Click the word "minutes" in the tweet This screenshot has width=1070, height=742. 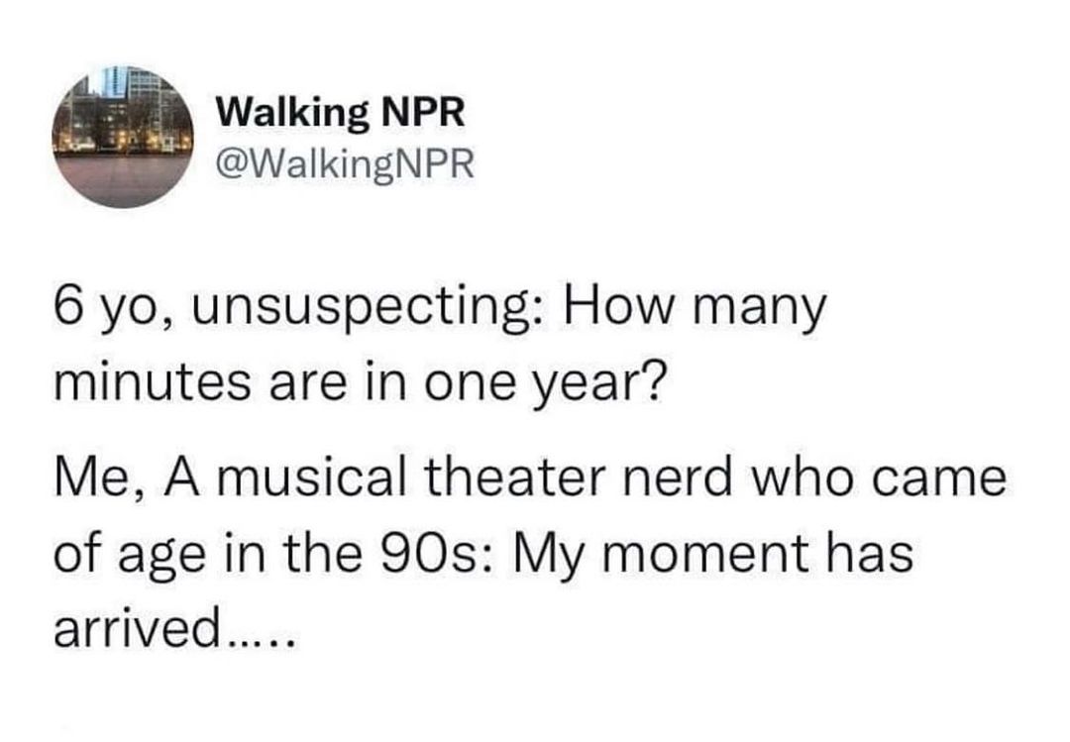click(152, 383)
